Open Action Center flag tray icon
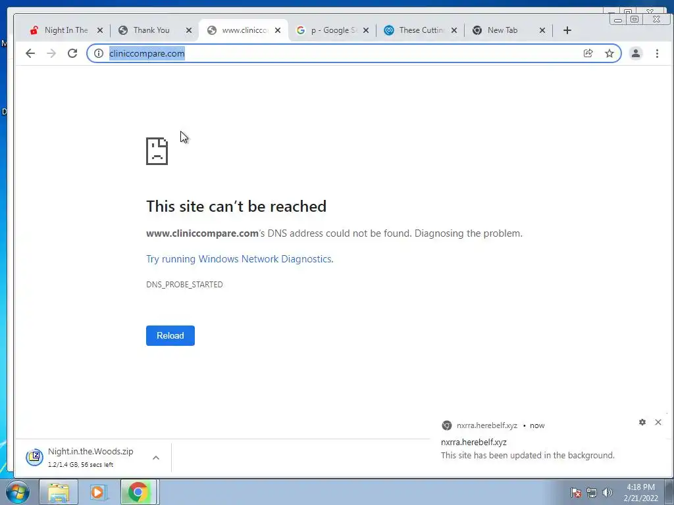 click(x=576, y=493)
